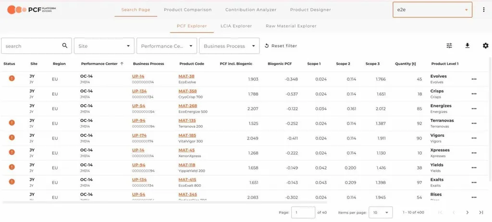The height and width of the screenshot is (222, 492).
Task: Open the Product Designer tab
Action: point(310,10)
